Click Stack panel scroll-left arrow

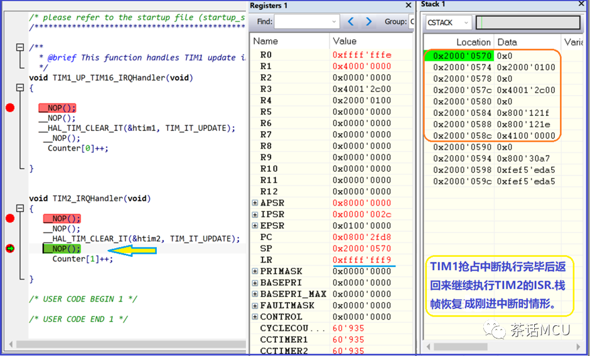(x=428, y=346)
